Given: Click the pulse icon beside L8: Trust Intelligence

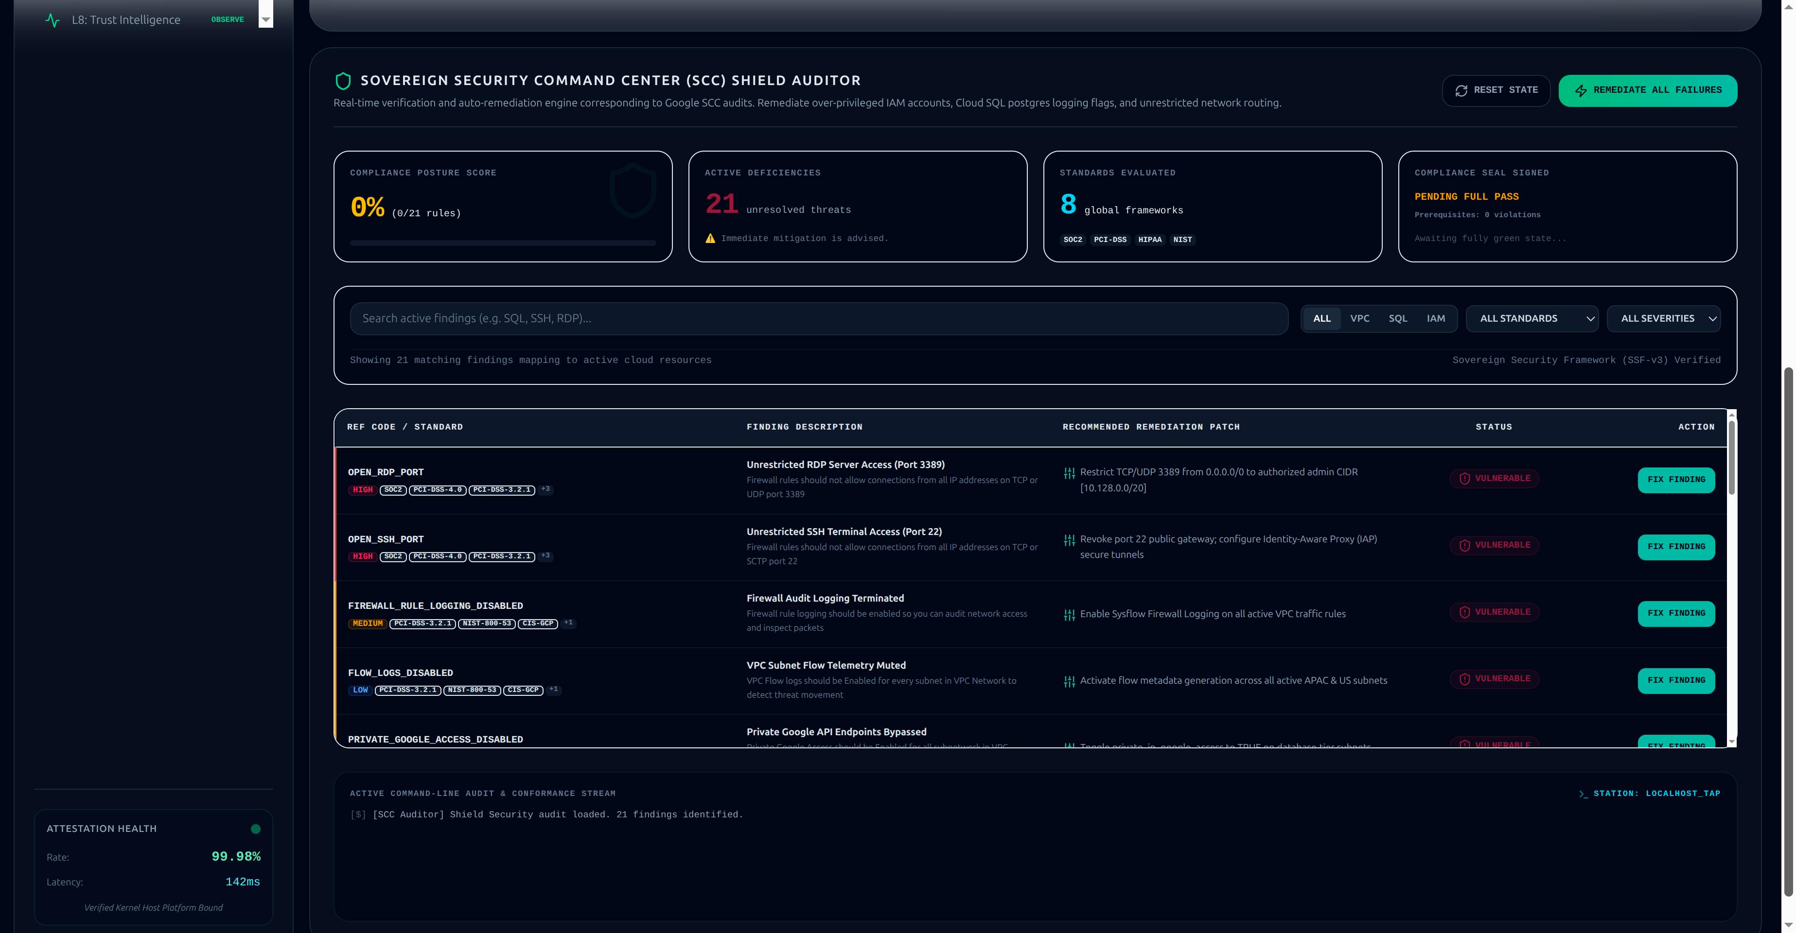Looking at the screenshot, I should (x=53, y=20).
